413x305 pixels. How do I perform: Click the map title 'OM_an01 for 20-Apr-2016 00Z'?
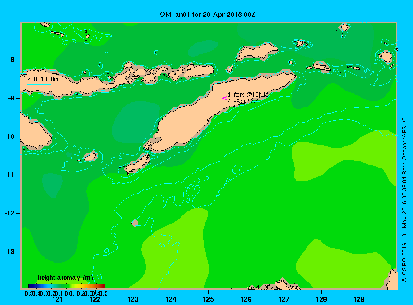pos(207,15)
